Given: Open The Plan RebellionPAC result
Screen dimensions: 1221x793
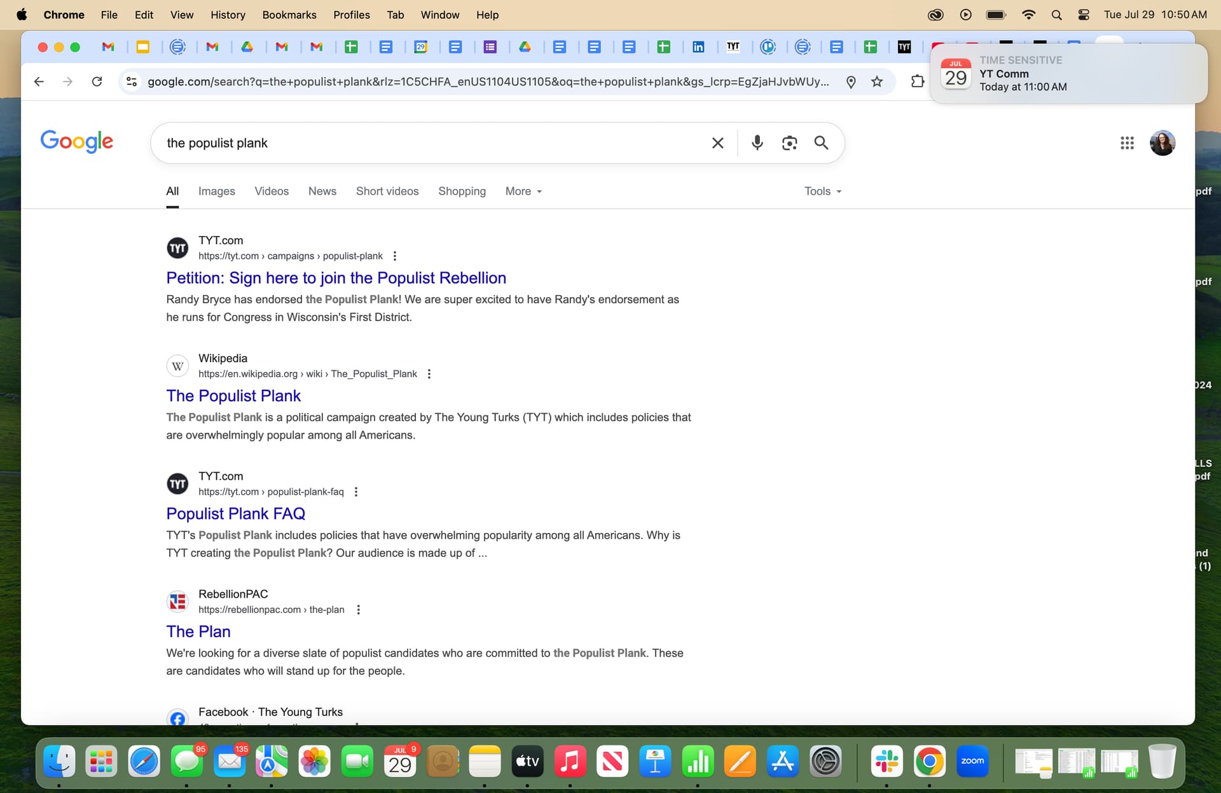Looking at the screenshot, I should click(198, 631).
